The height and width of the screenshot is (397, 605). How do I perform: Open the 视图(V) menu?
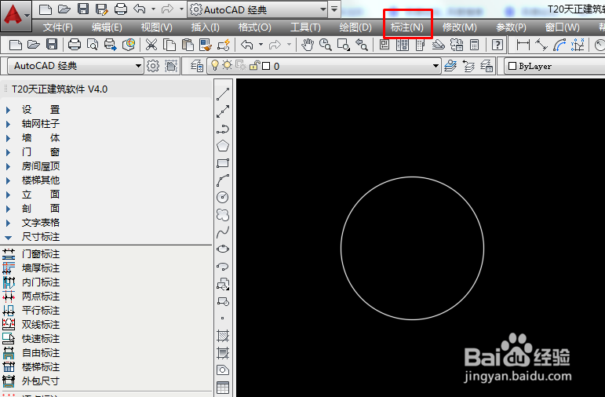pos(157,27)
